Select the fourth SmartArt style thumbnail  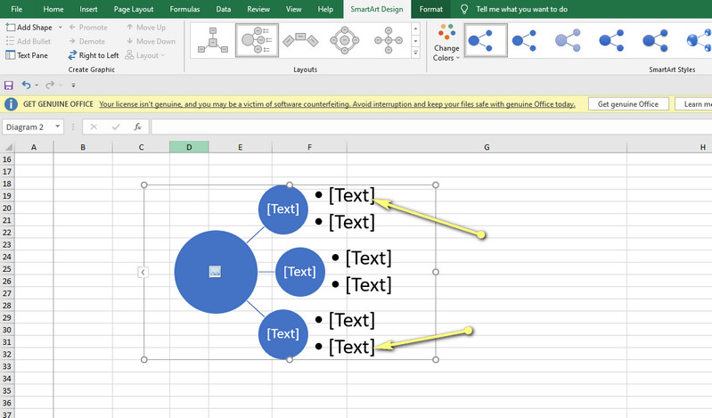611,40
